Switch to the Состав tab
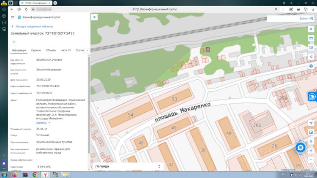 80,50
